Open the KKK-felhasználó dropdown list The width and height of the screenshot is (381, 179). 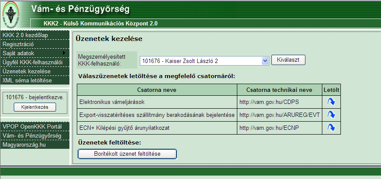265,61
